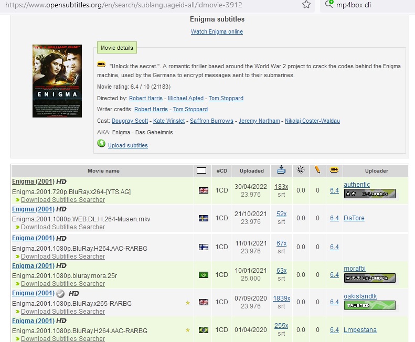
Task: Open Jeremy Northam cast link
Action: pyautogui.click(x=259, y=121)
